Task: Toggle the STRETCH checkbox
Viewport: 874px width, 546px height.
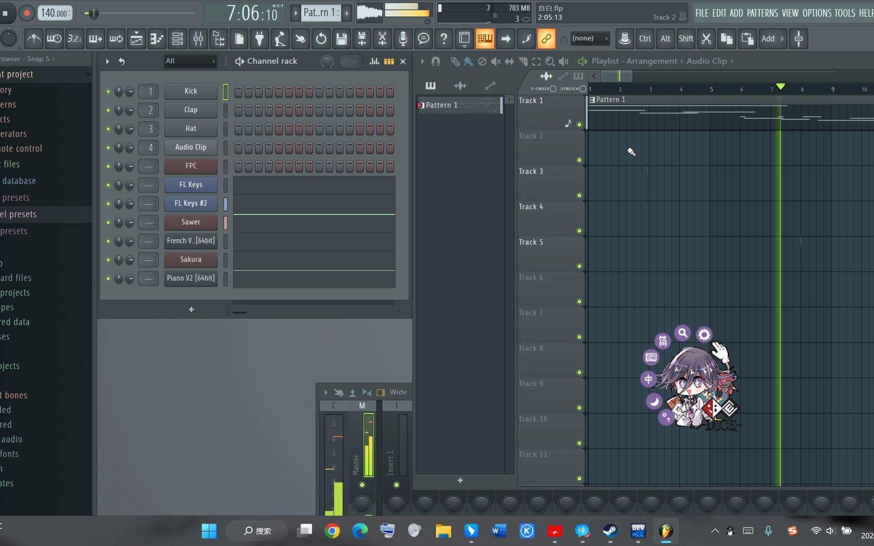Action: point(583,88)
